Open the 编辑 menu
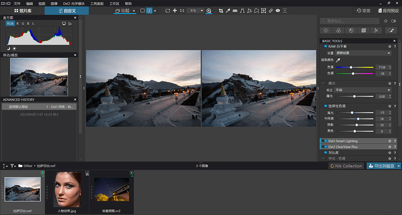The image size is (402, 215). 29,4
